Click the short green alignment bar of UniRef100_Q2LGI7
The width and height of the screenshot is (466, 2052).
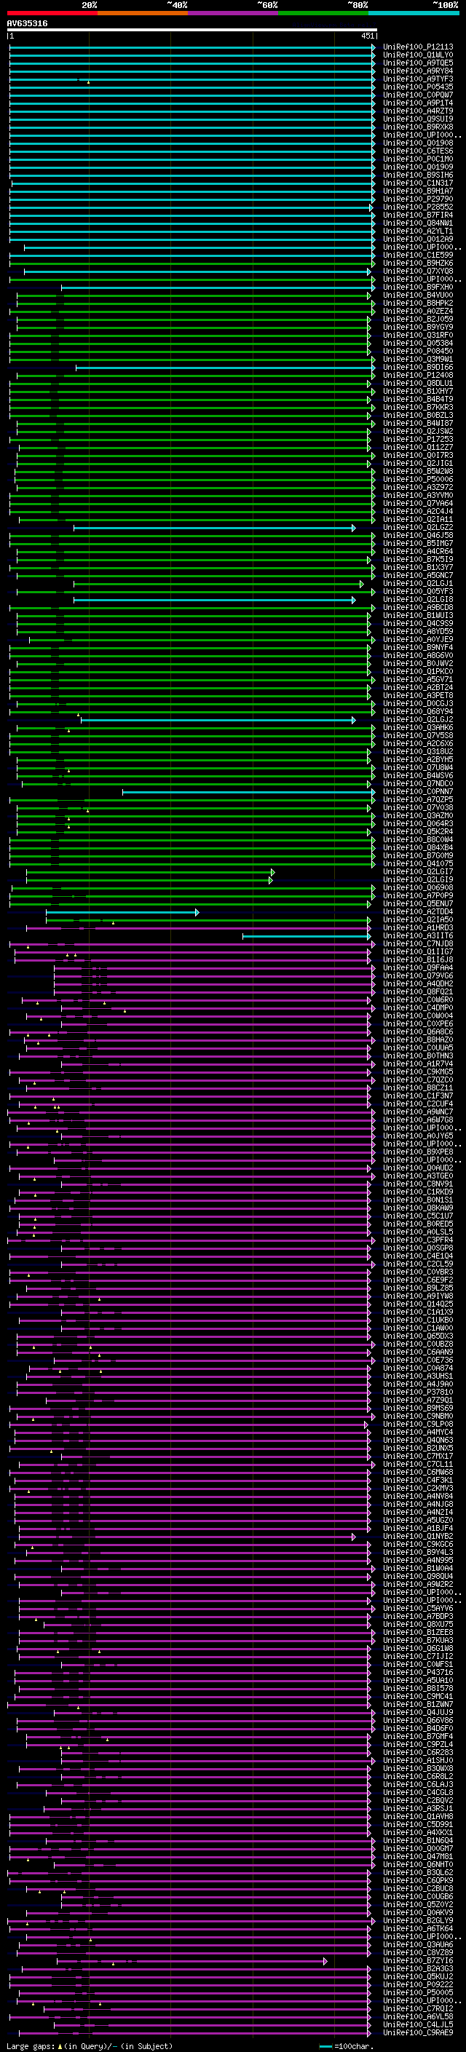(150, 871)
